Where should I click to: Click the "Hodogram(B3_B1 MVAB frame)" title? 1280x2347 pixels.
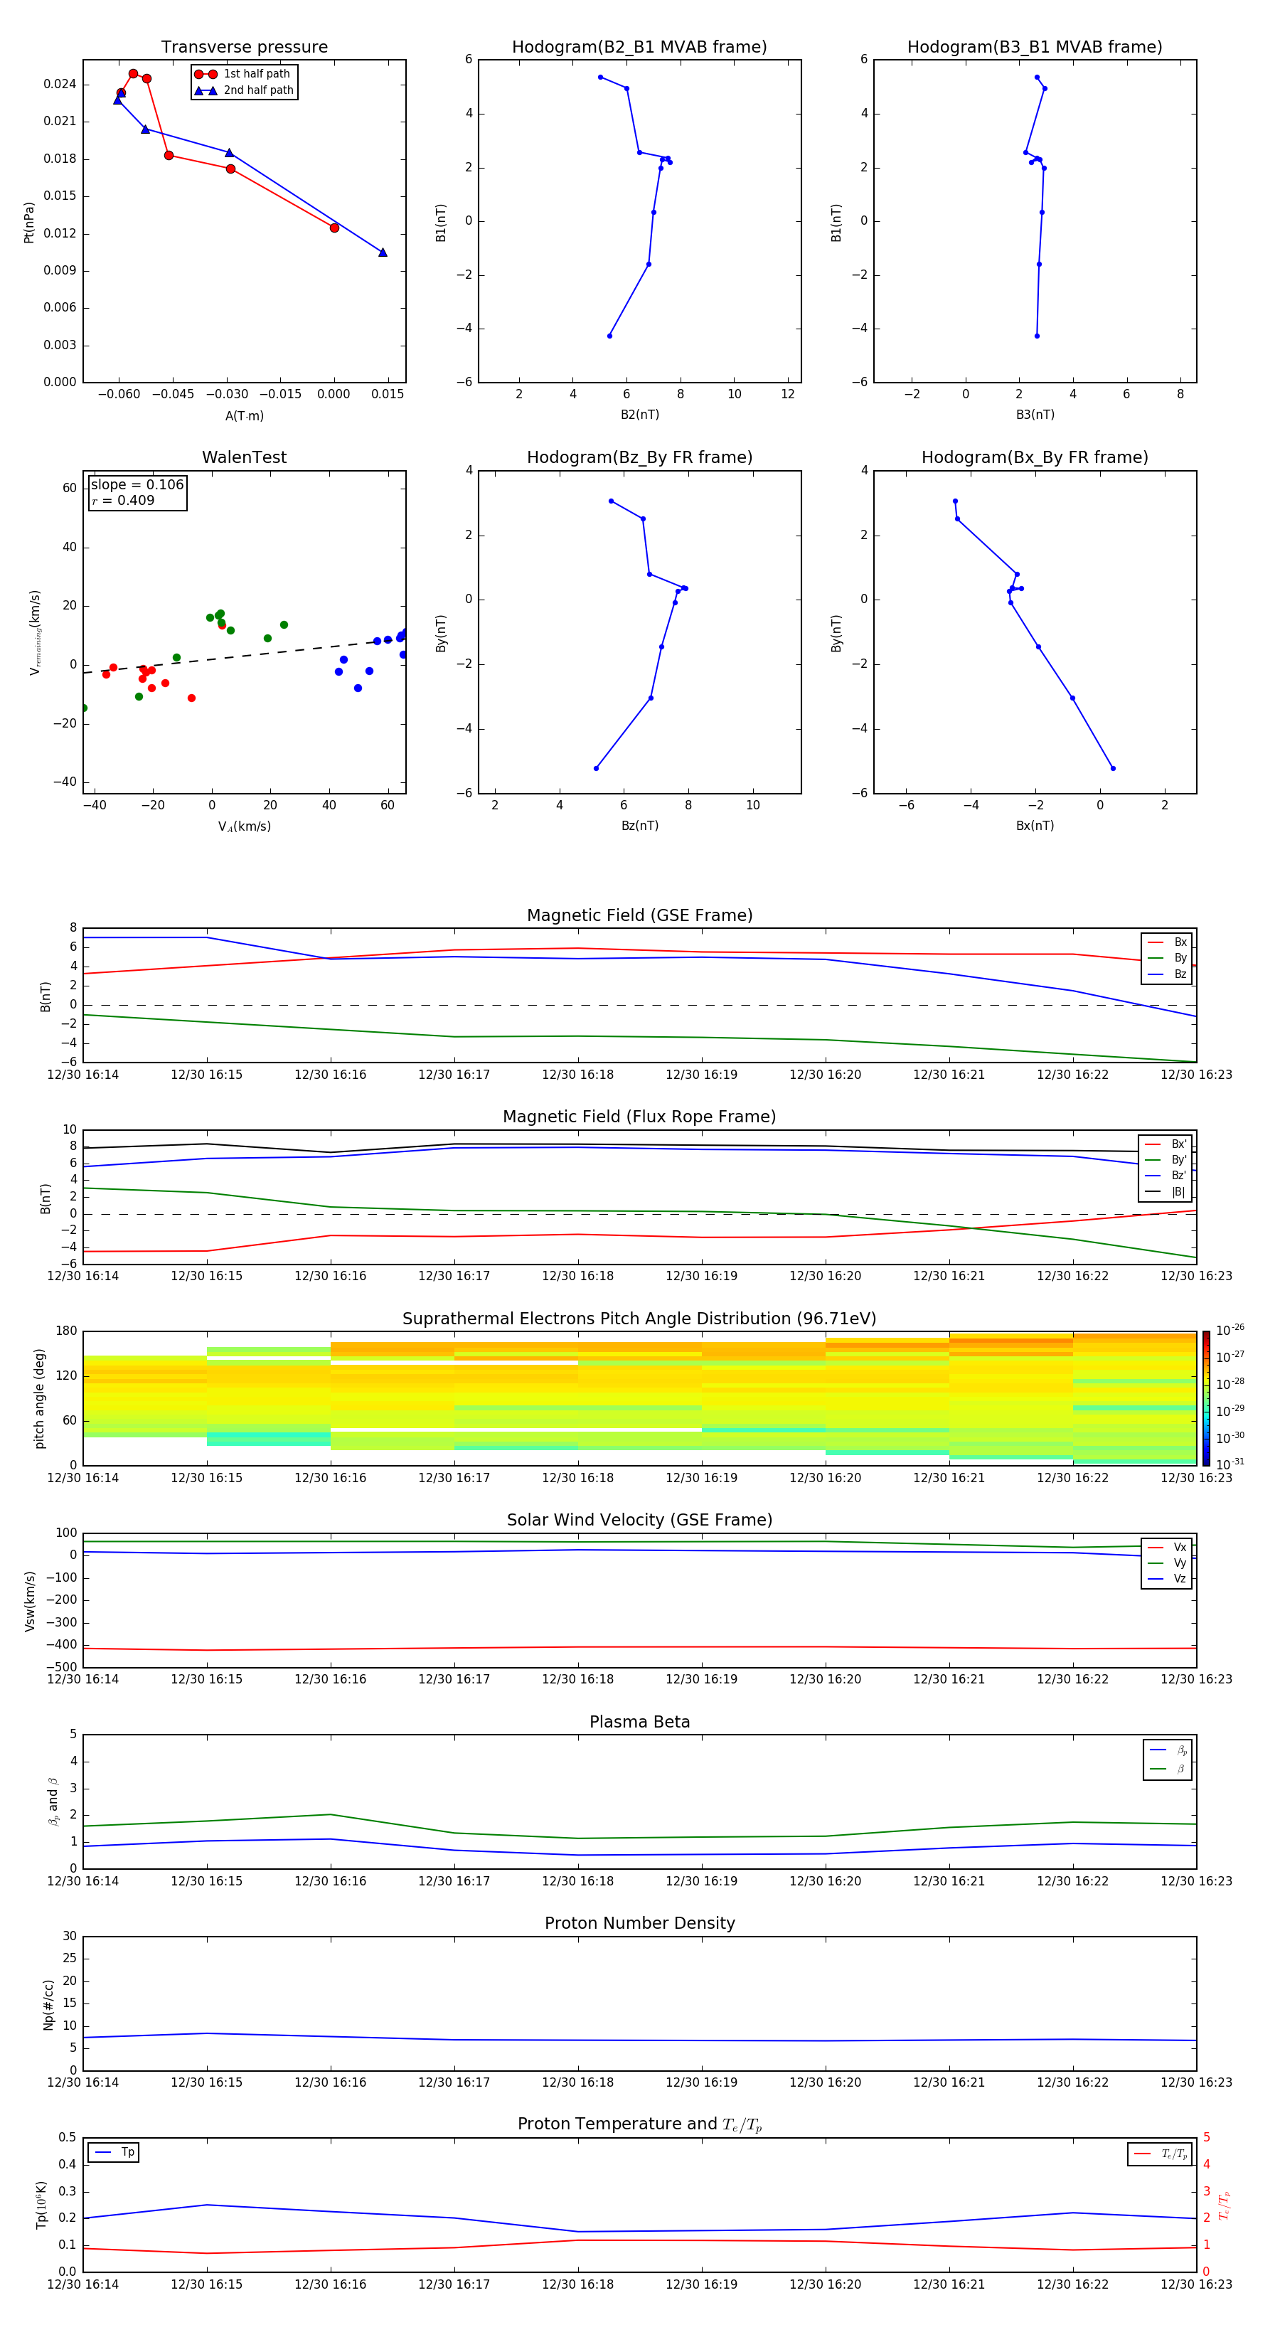pos(1035,48)
